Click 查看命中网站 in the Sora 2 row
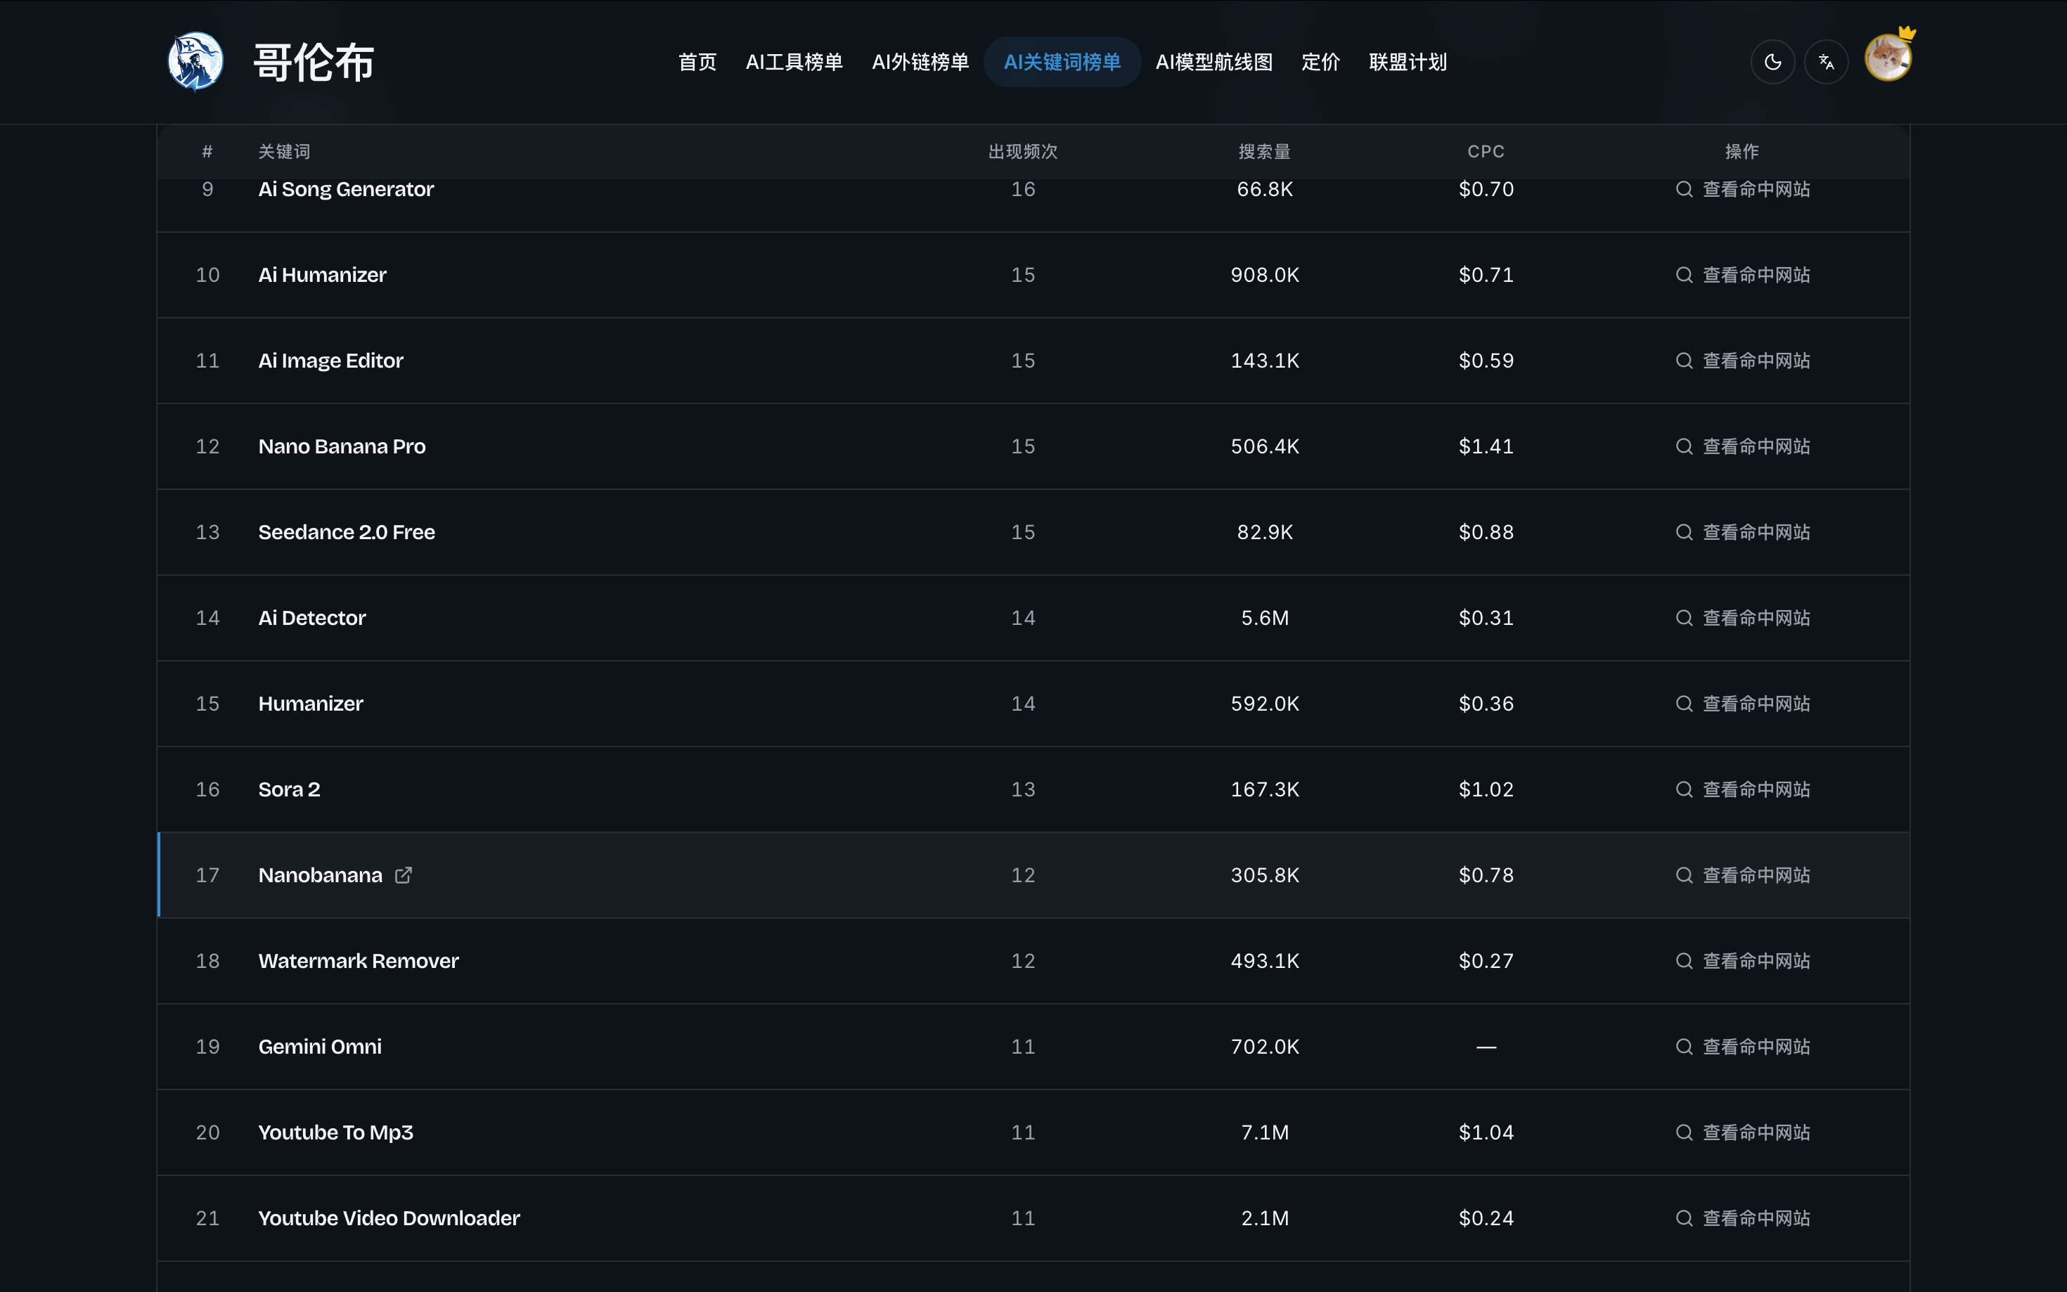This screenshot has height=1292, width=2067. click(x=1743, y=789)
